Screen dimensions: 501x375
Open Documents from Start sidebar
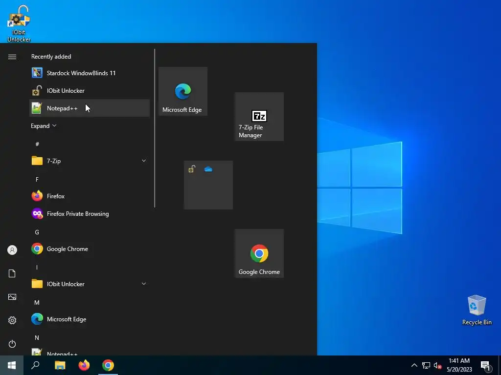[12, 273]
